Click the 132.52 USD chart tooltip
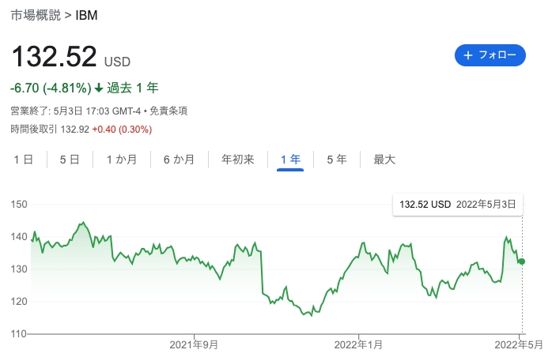 pyautogui.click(x=458, y=205)
